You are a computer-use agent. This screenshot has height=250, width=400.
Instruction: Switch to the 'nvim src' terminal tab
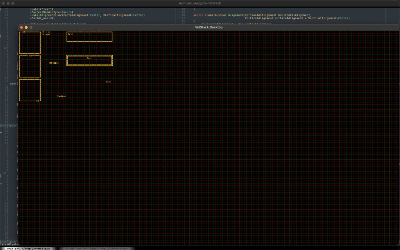point(28,248)
